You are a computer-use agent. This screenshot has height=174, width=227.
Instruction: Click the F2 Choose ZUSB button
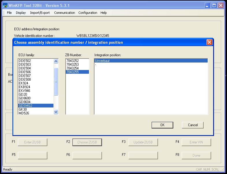tap(87, 142)
